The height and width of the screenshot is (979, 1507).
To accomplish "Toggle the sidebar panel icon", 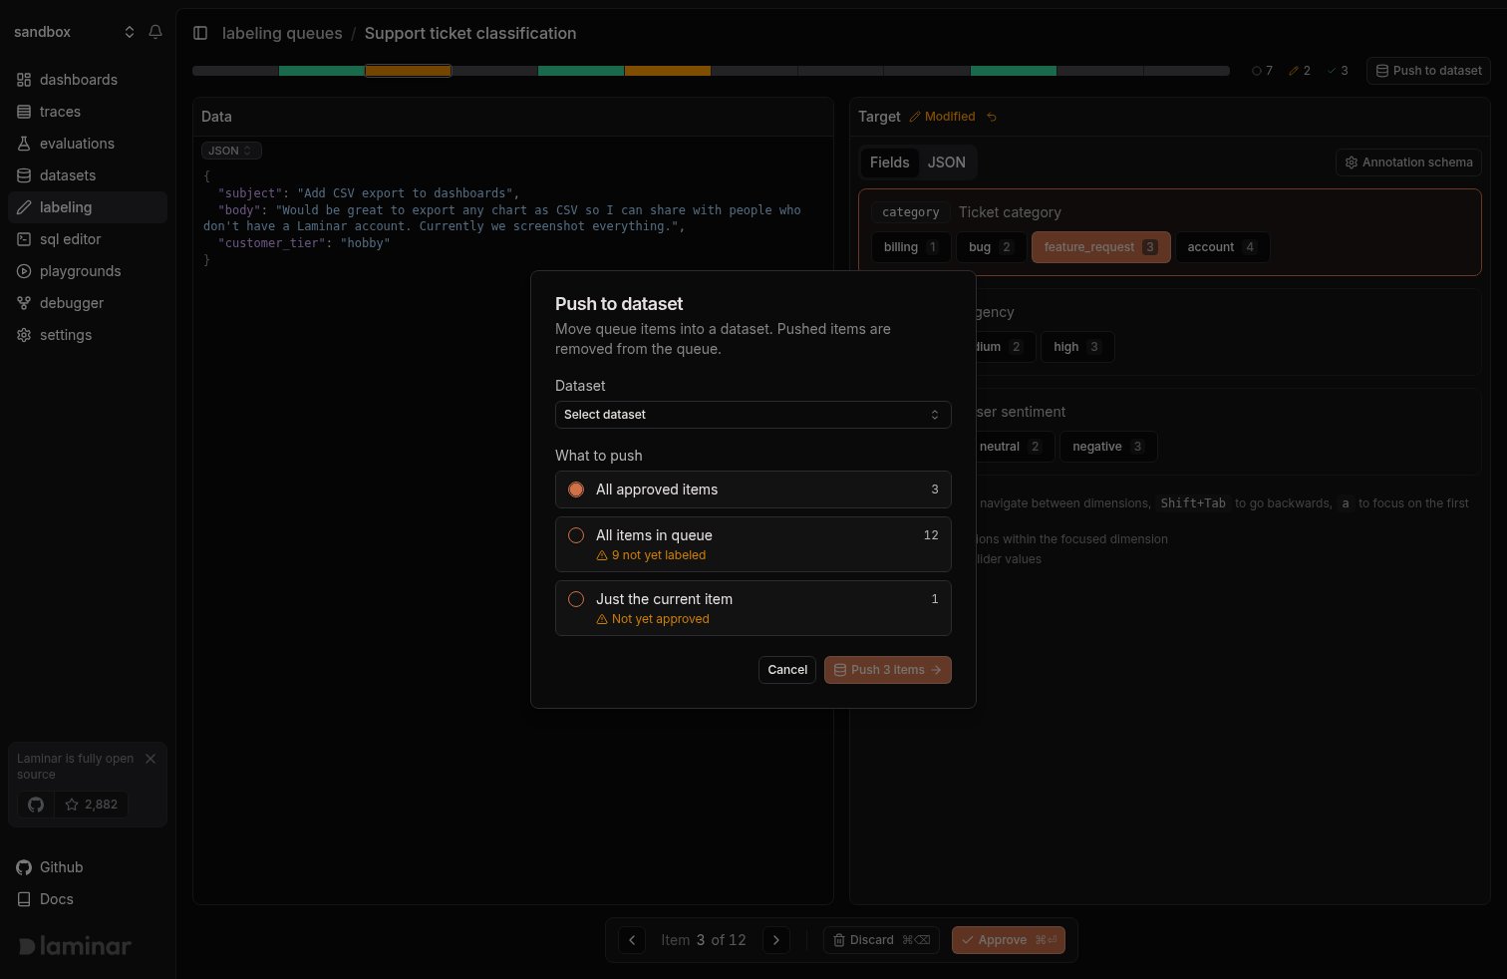I will (x=200, y=33).
